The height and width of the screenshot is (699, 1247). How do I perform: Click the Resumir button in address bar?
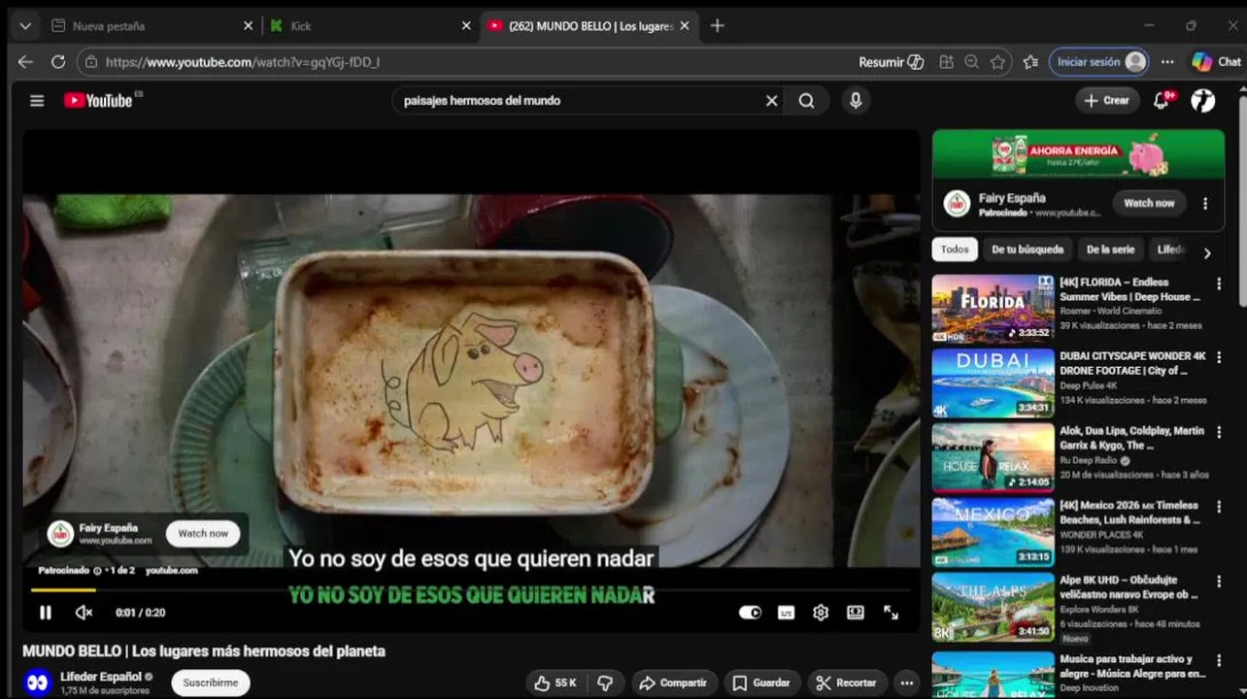tap(891, 62)
